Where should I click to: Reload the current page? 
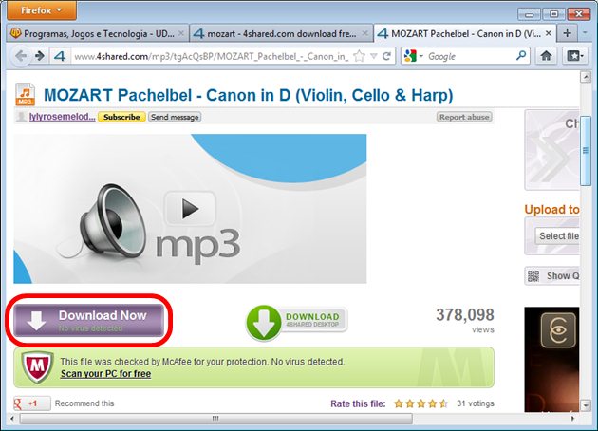(x=386, y=56)
